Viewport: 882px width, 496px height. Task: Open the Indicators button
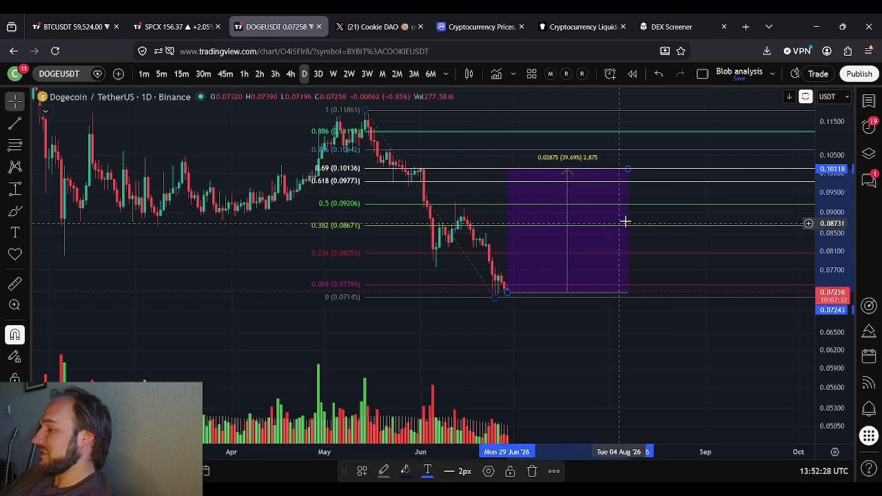(x=496, y=74)
